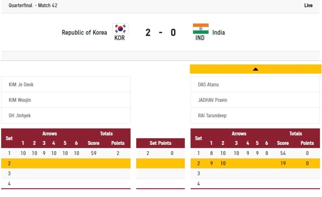Collapse the yellow arrow bar above India

(256, 69)
